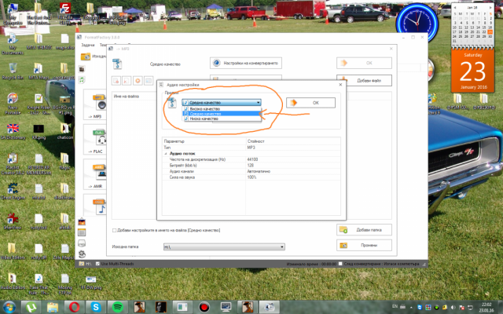Launch uTorrent from the taskbar
Screen dimensions: 503x314
31,306
